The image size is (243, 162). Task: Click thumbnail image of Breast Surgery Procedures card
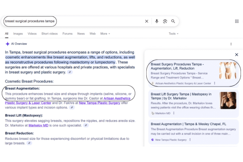[228, 71]
